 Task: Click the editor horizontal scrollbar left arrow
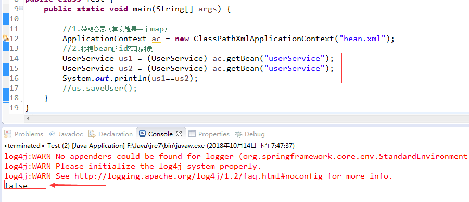29,118
